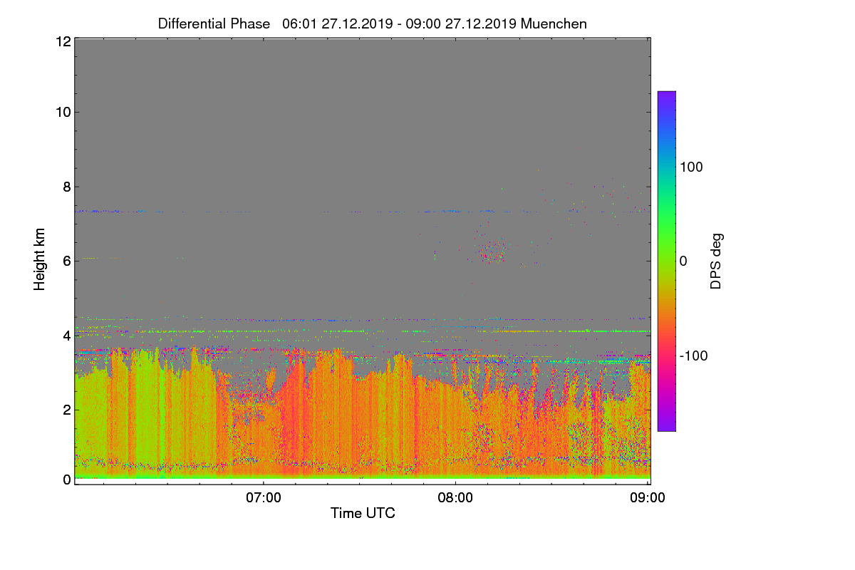Select the start time '06:01 27.12.2019' in title
The height and width of the screenshot is (570, 855).
point(339,24)
